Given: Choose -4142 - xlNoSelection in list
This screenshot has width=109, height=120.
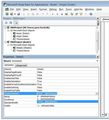Looking at the screenshot, I should pos(68,101).
